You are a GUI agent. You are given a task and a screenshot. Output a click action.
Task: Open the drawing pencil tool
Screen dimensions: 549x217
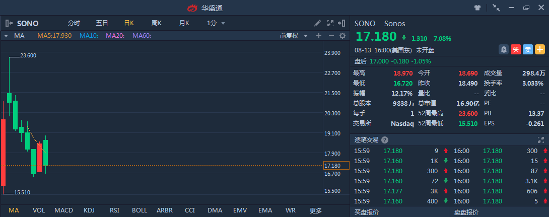point(317,23)
